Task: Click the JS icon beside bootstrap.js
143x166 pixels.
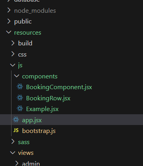Action: coord(16,131)
